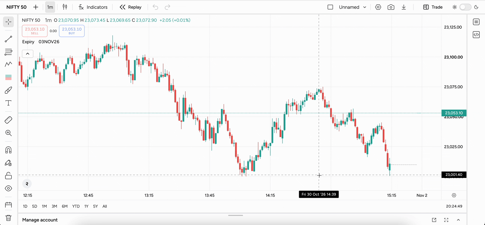Viewport: 485px width, 225px height.
Task: Click the 23,001.40 crosshair price label
Action: [454, 175]
